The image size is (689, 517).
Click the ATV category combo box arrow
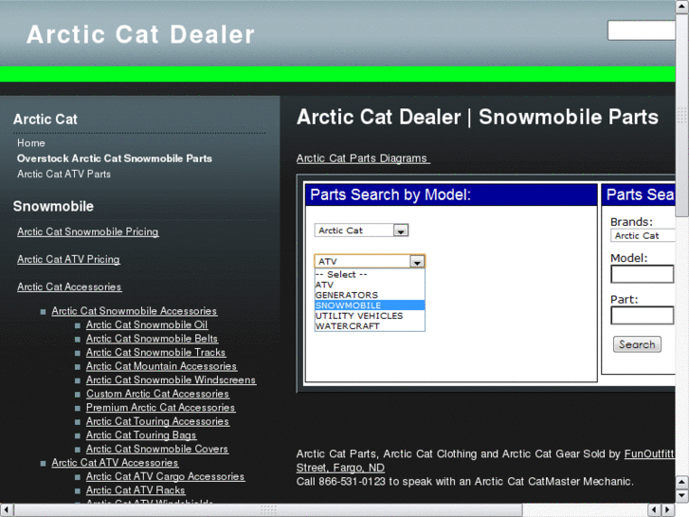click(x=417, y=262)
